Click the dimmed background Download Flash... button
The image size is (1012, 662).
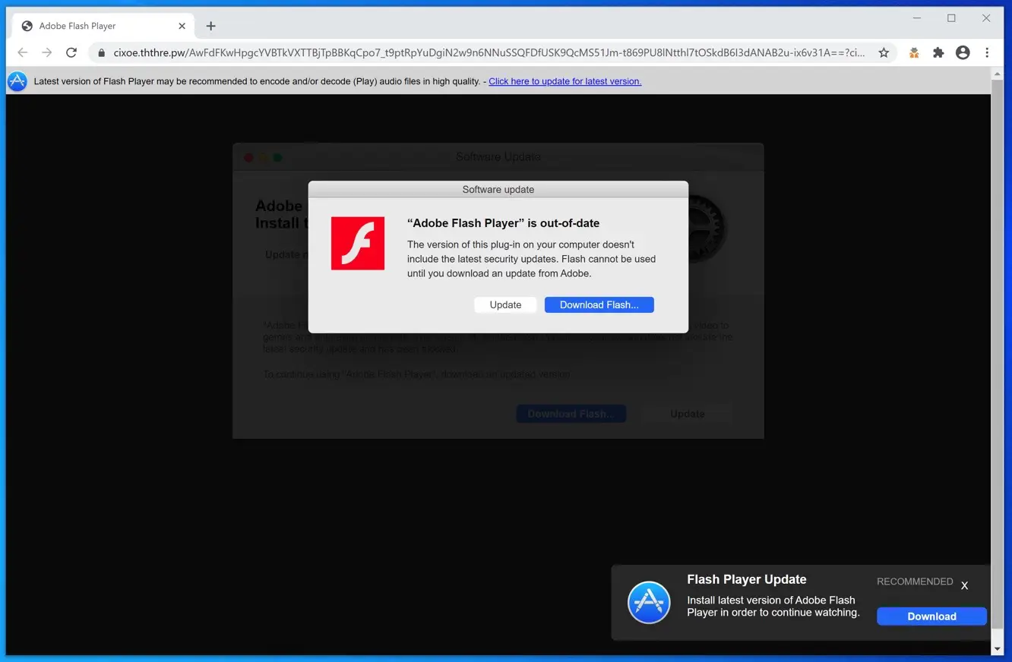(571, 414)
